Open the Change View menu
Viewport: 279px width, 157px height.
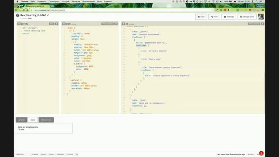pos(247,17)
